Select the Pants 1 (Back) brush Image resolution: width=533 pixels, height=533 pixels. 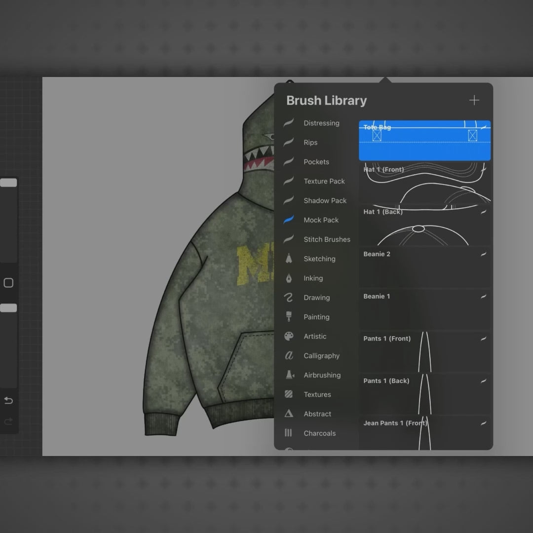pos(424,395)
